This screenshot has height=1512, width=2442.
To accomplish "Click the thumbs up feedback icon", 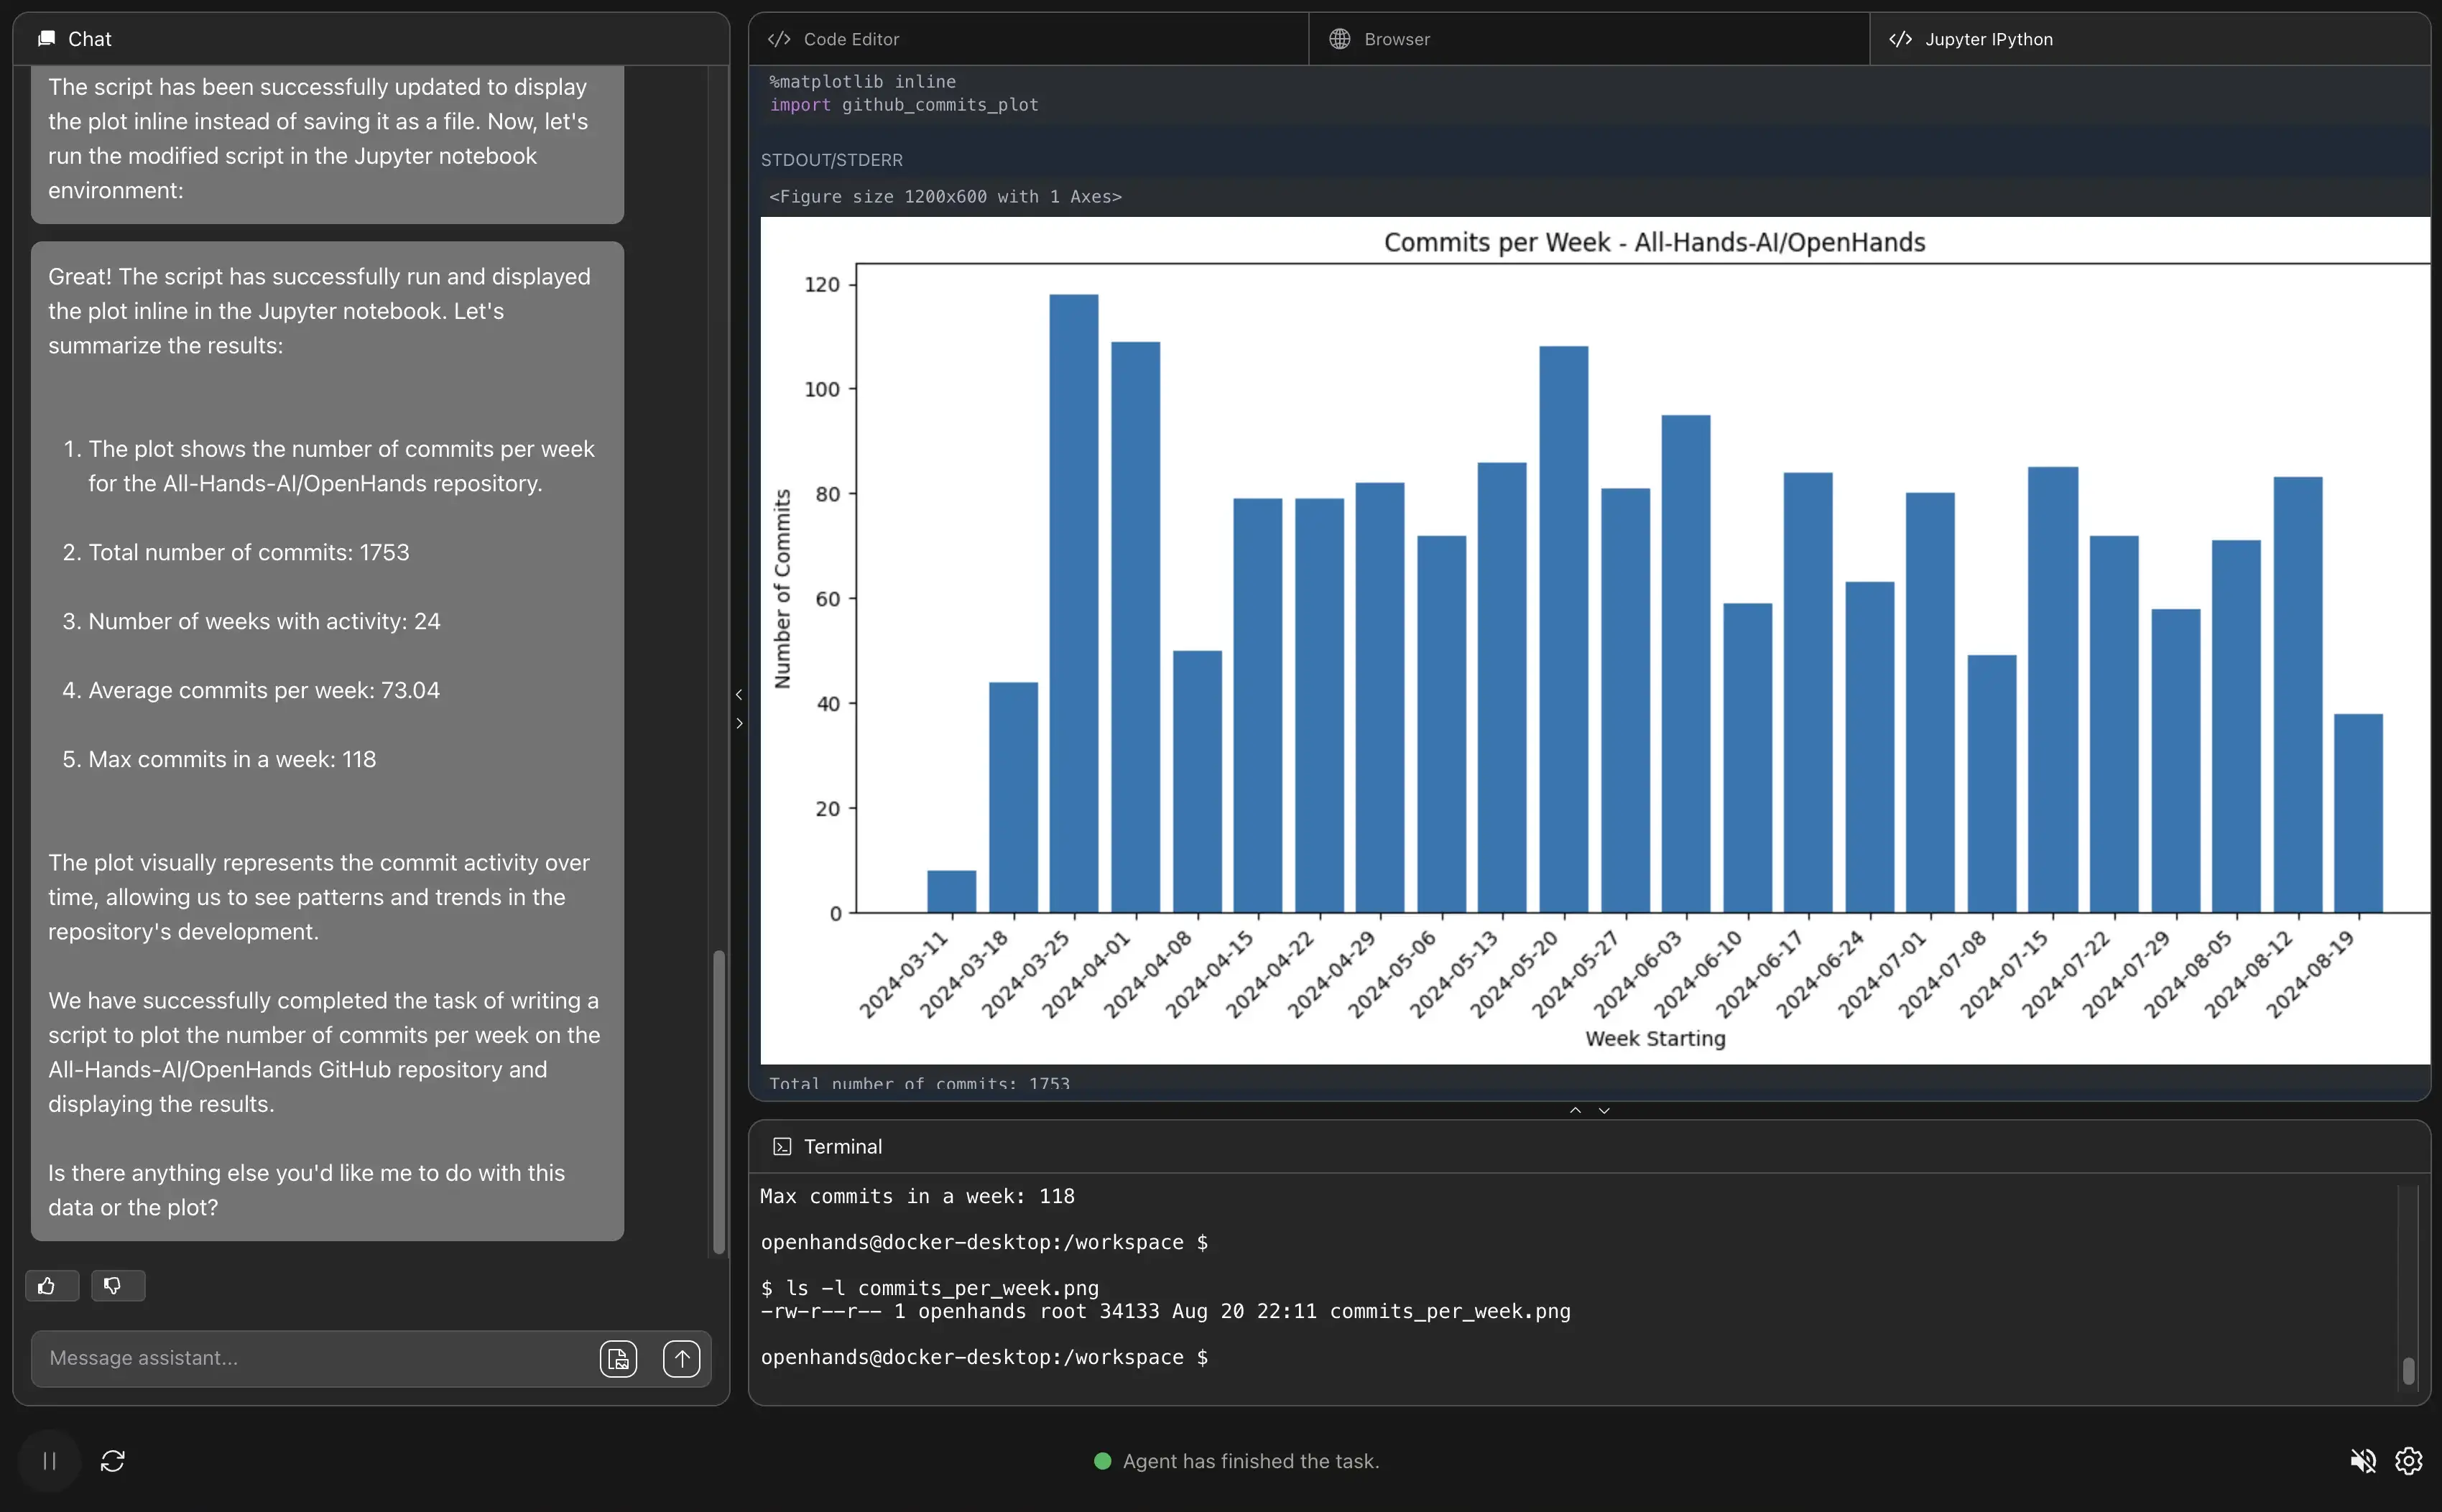I will pyautogui.click(x=47, y=1286).
